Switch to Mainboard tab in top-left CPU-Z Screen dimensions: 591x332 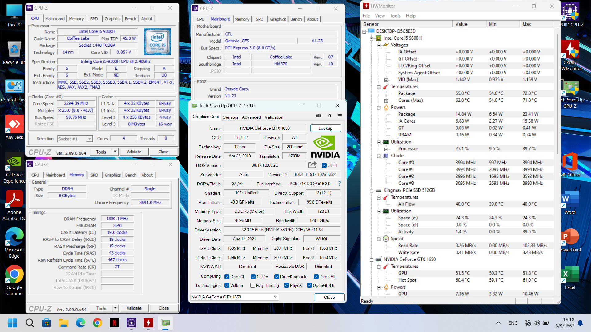[x=55, y=18]
